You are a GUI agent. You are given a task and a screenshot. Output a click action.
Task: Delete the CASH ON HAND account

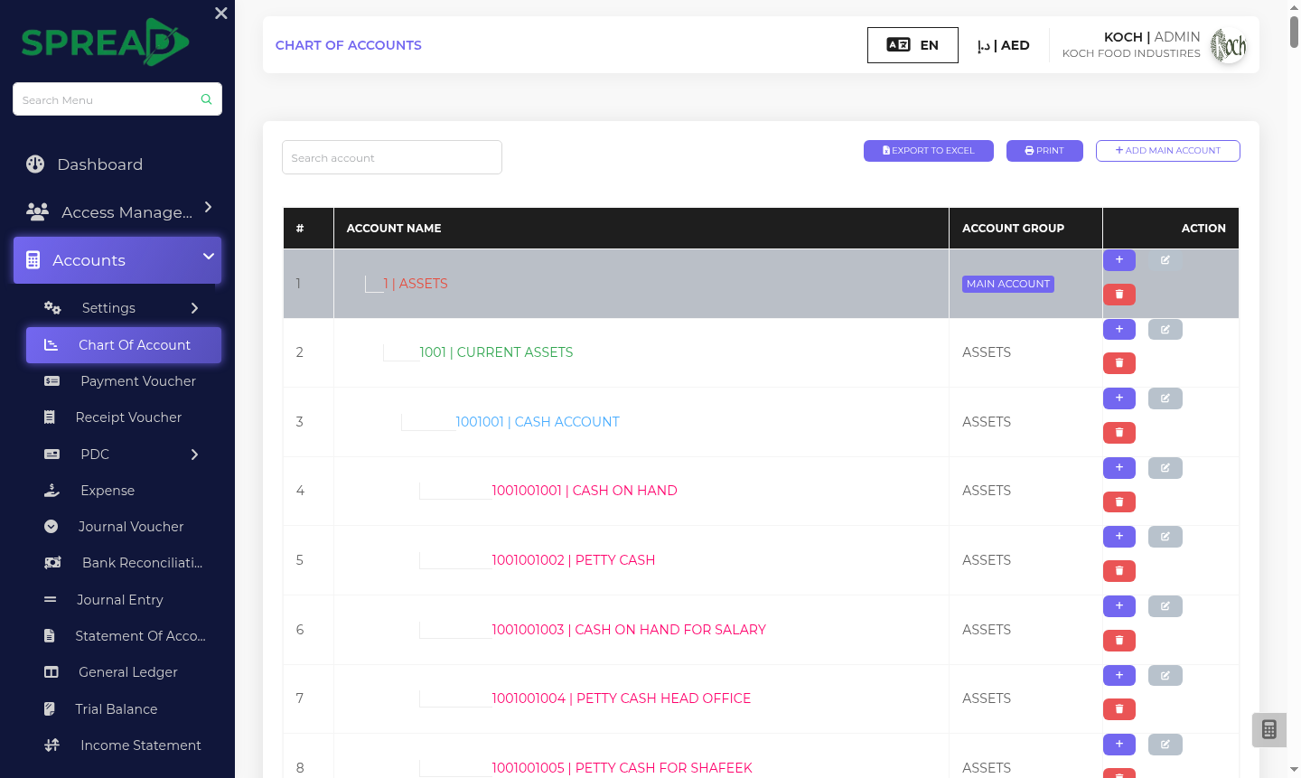(x=1119, y=502)
